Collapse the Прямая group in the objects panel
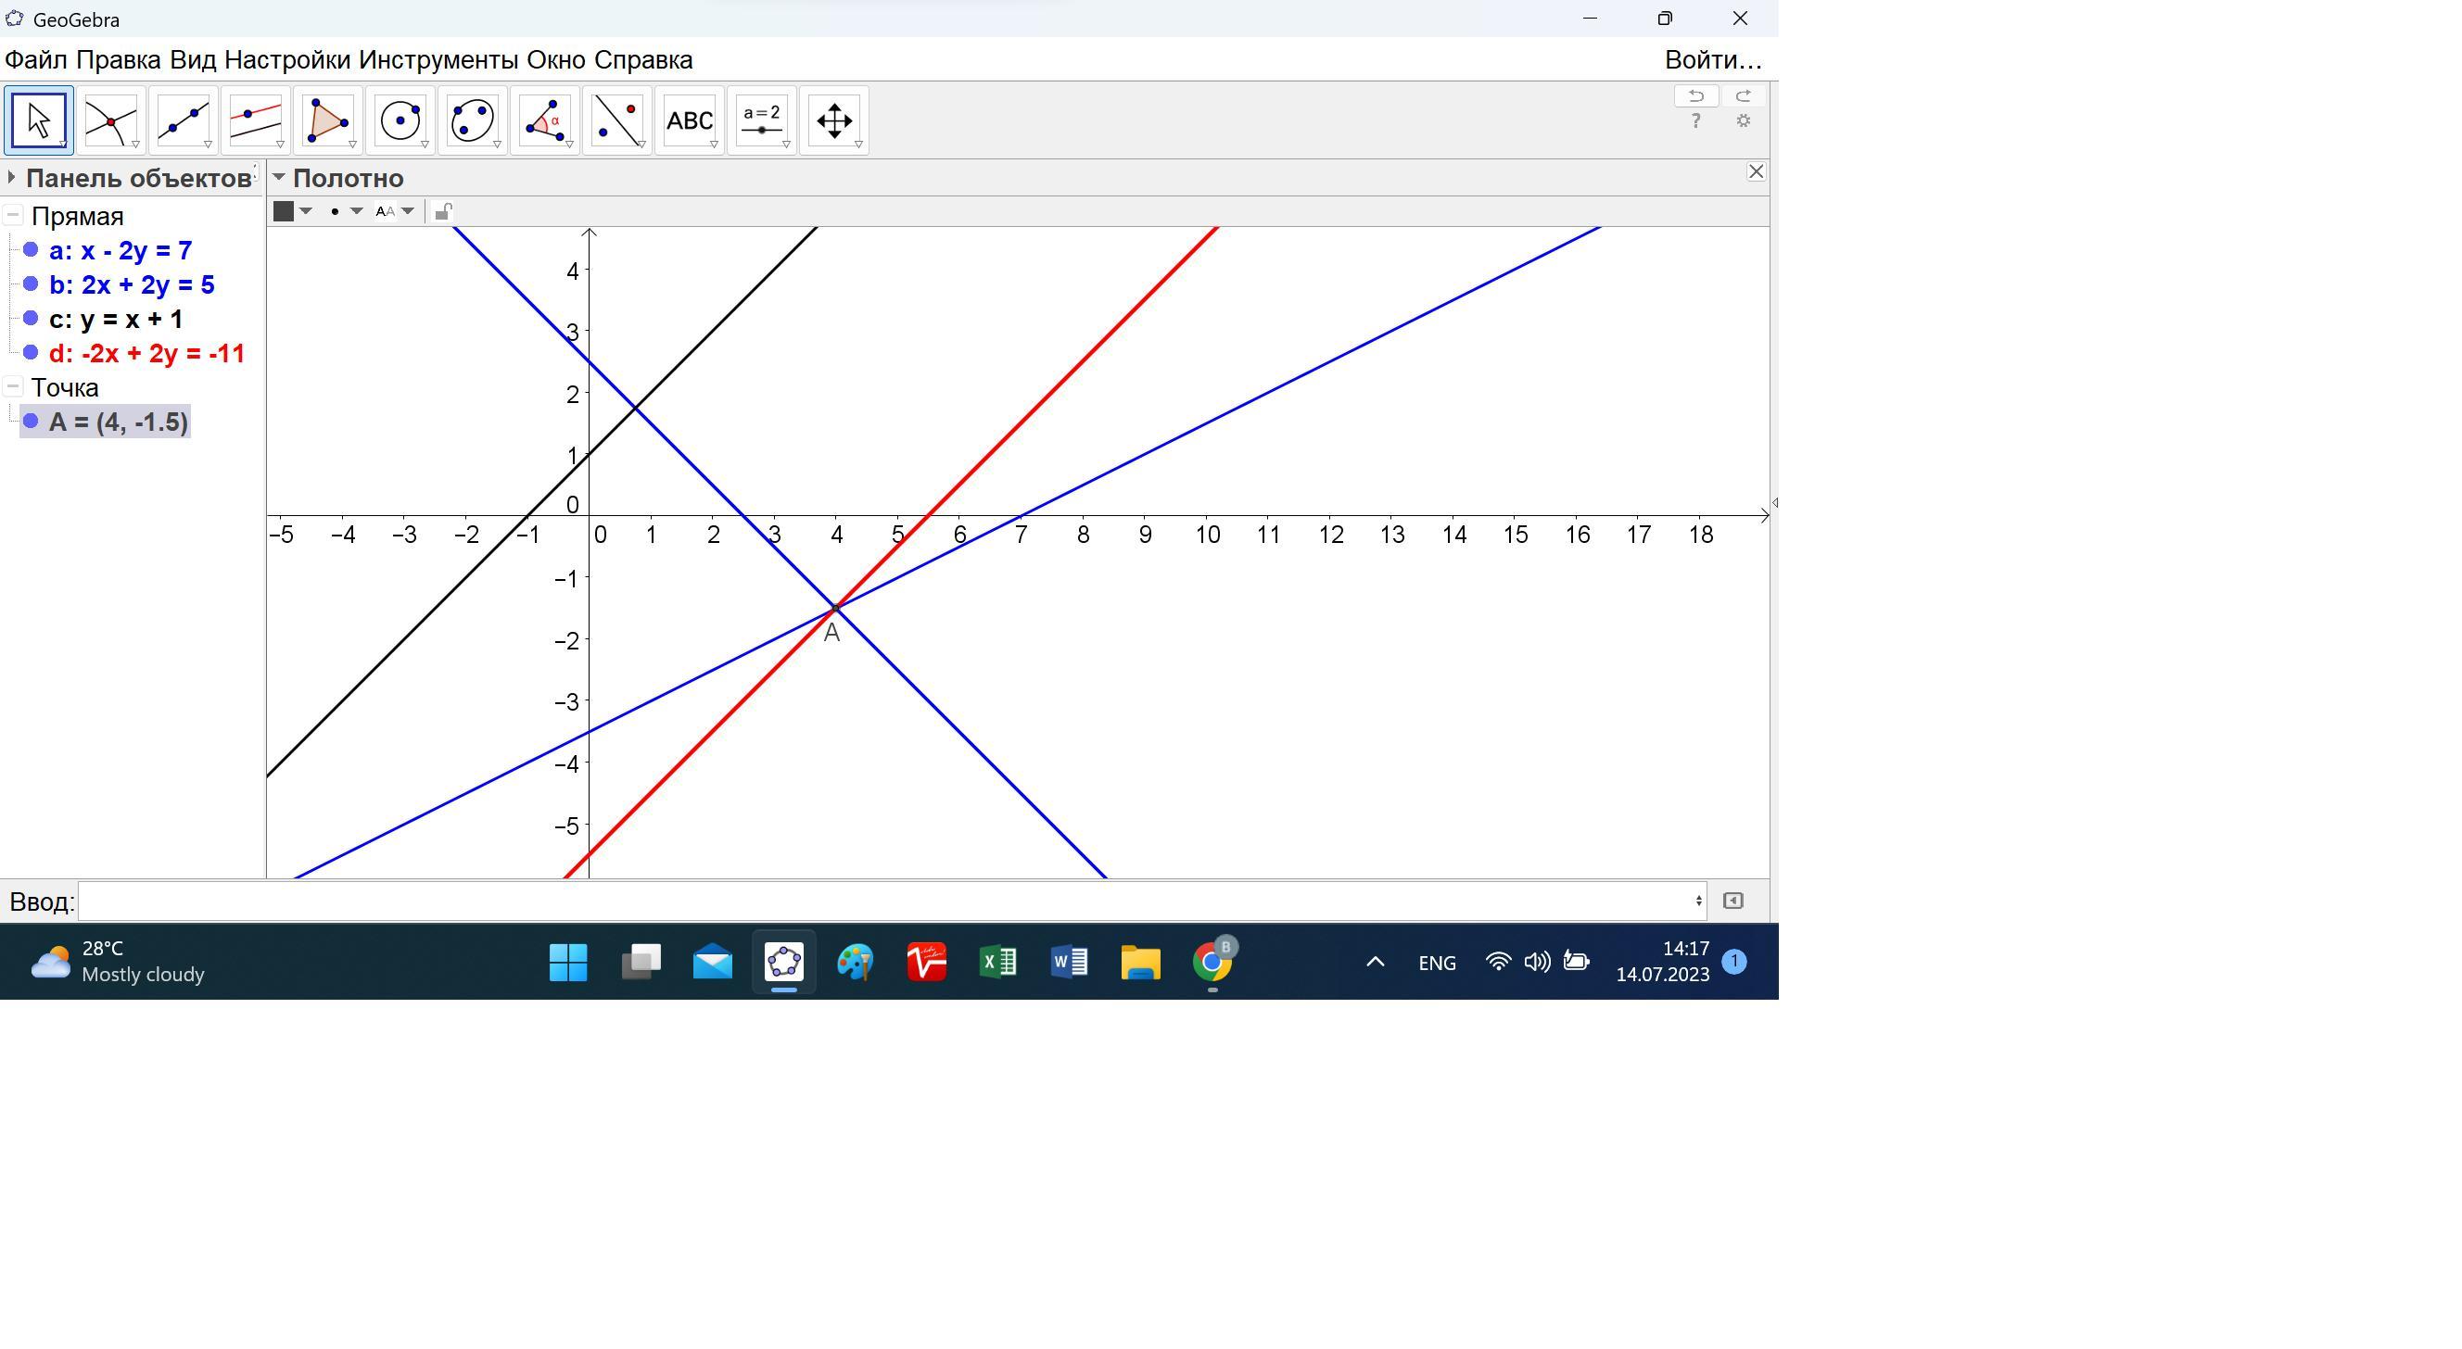 tap(13, 216)
